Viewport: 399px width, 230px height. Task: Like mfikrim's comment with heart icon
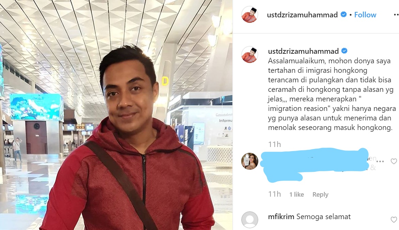point(394,219)
